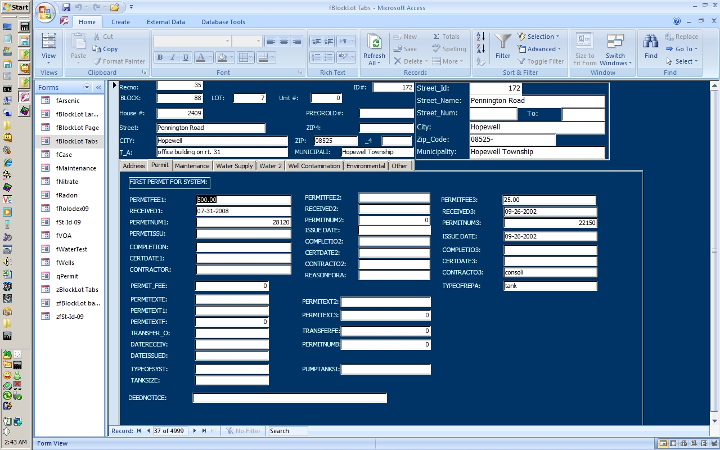Collapse the Forms navigation pane
This screenshot has height=450, width=720.
click(x=98, y=87)
